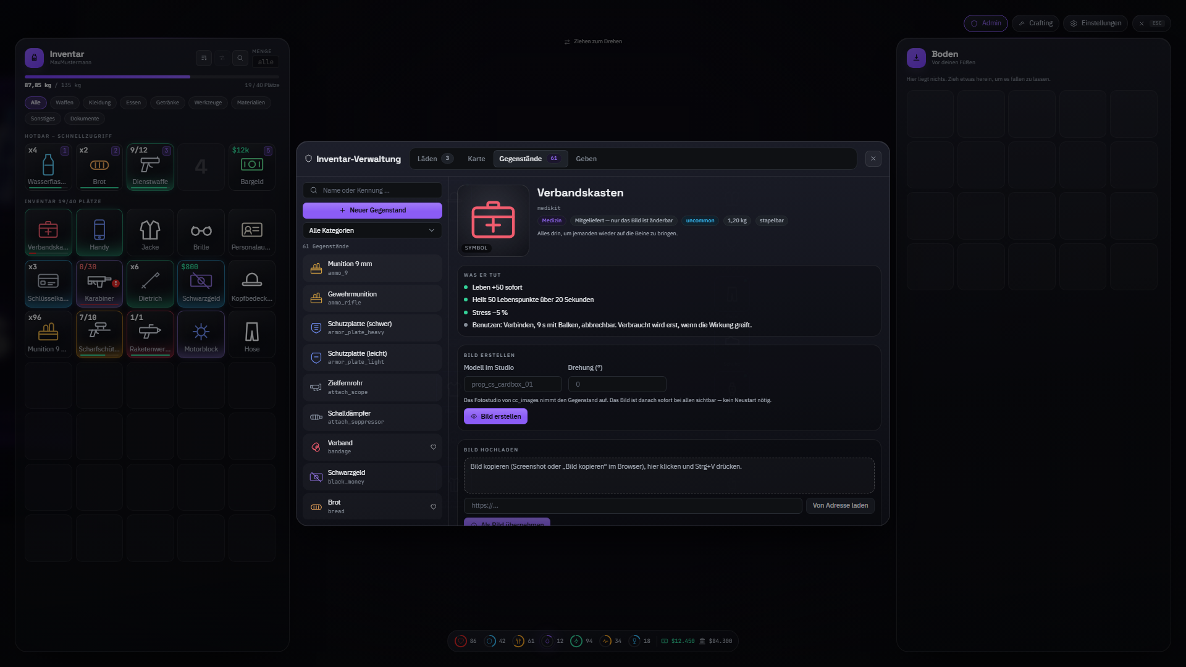Select the Dietrich item in inventory

pyautogui.click(x=150, y=283)
